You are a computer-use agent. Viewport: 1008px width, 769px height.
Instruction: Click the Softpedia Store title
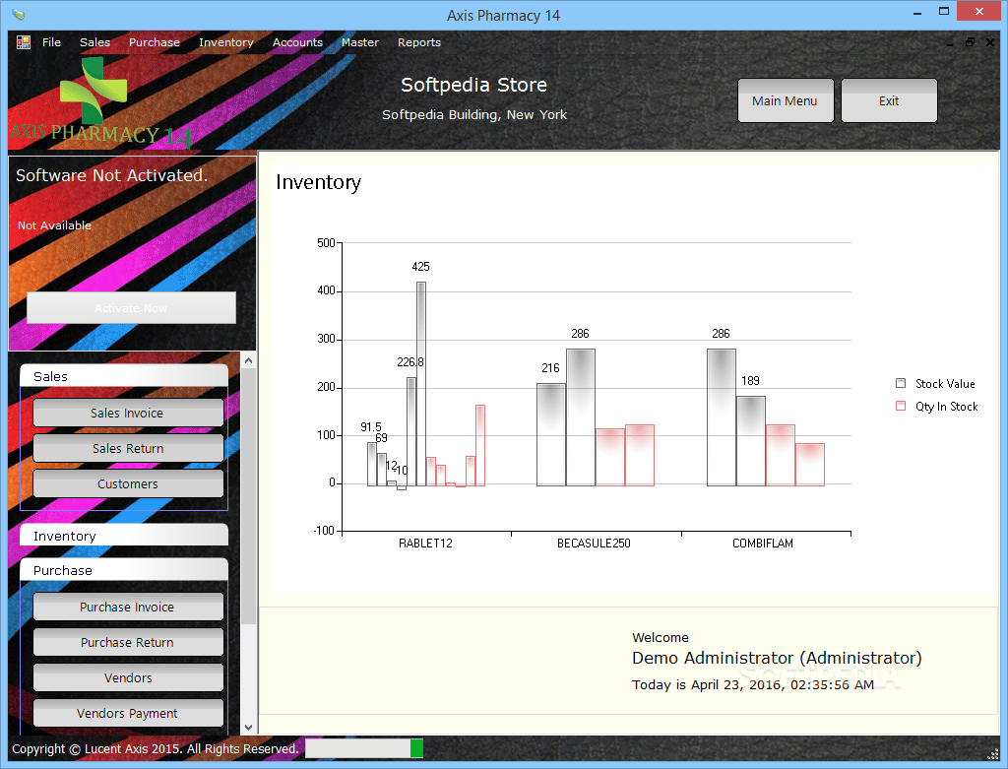(473, 85)
